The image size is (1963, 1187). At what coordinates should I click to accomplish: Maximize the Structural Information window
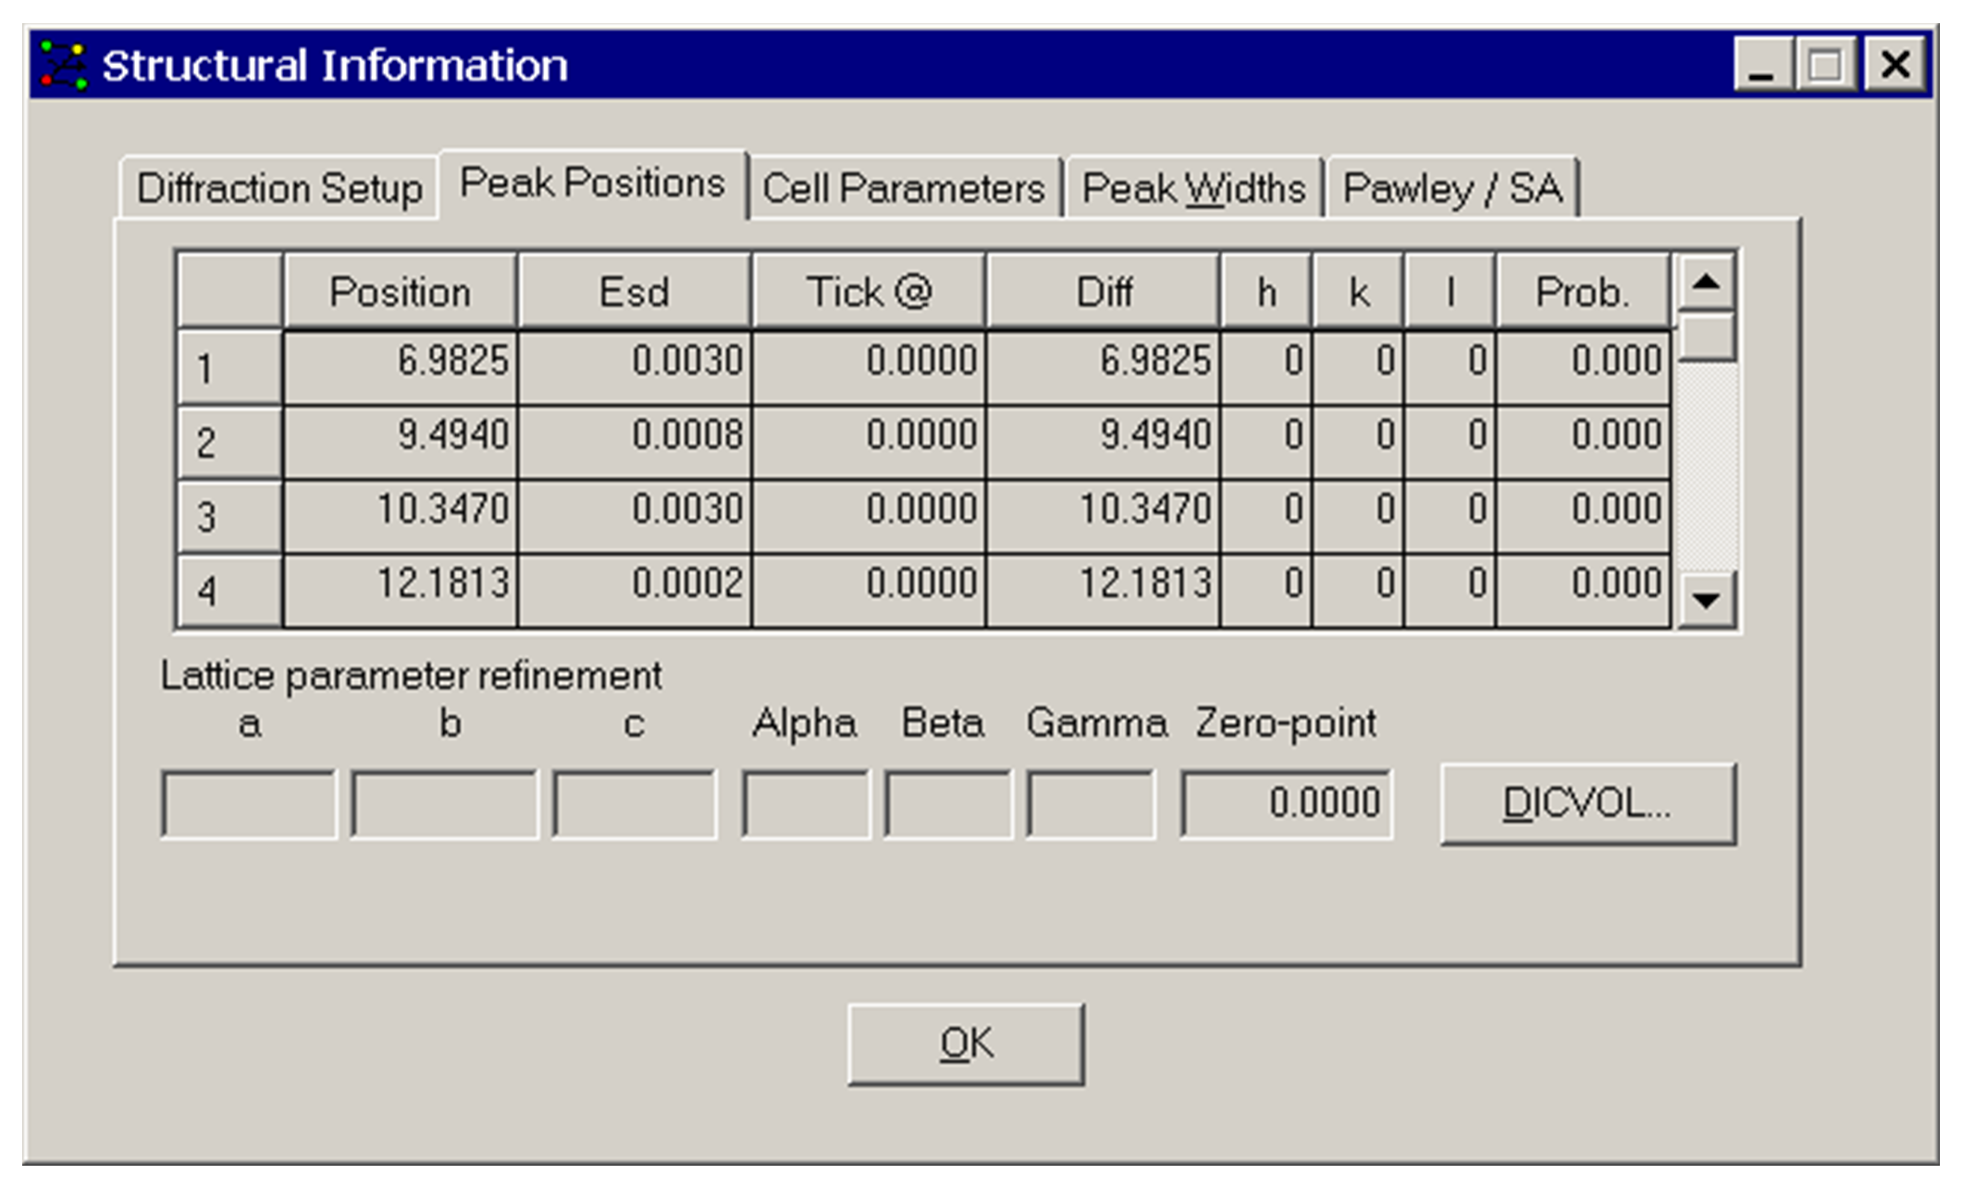pos(1825,65)
